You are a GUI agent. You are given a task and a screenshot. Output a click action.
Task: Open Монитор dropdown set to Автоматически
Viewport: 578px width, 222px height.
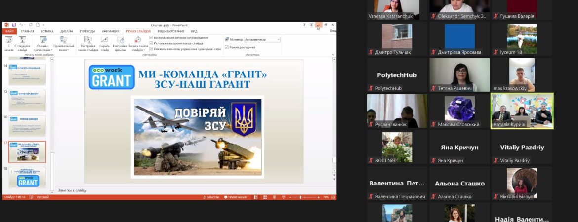coord(262,39)
